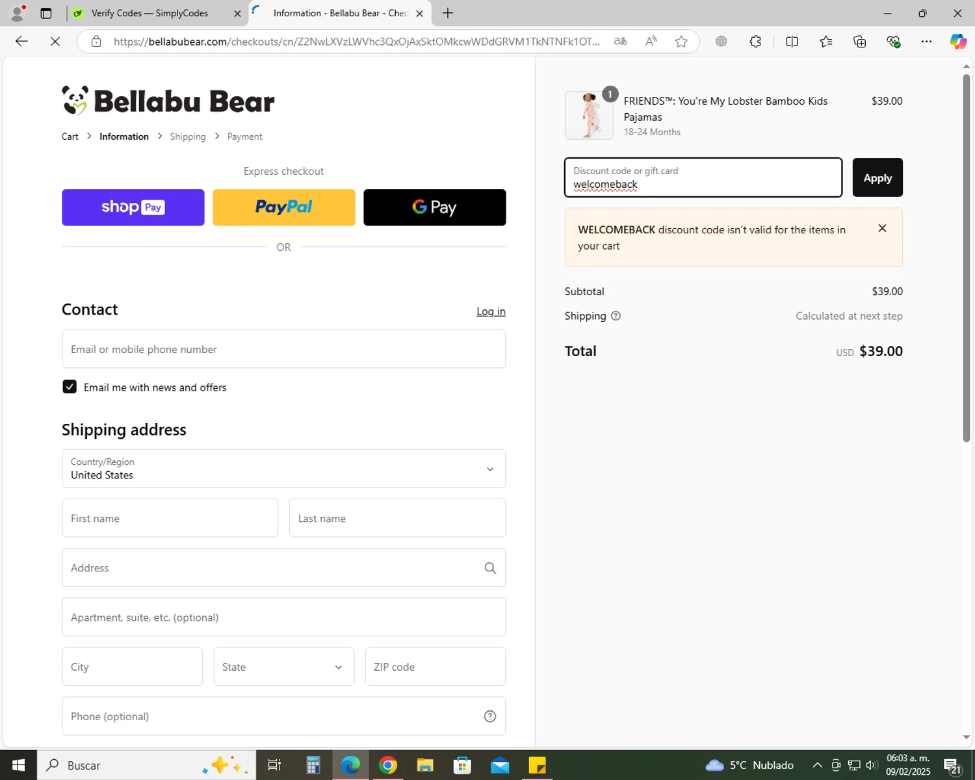Viewport: 975px width, 780px height.
Task: Click the First name field
Action: click(x=170, y=518)
